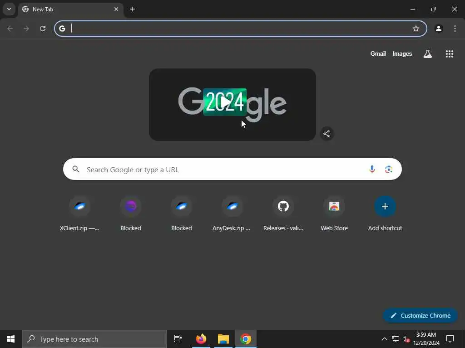
Task: Open the AnyDesk.zip shortcut
Action: 232,214
